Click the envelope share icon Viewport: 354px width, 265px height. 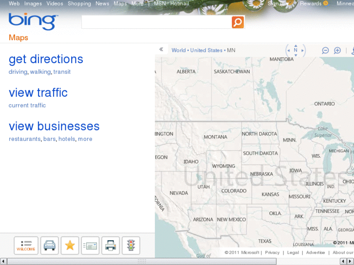tap(90, 246)
